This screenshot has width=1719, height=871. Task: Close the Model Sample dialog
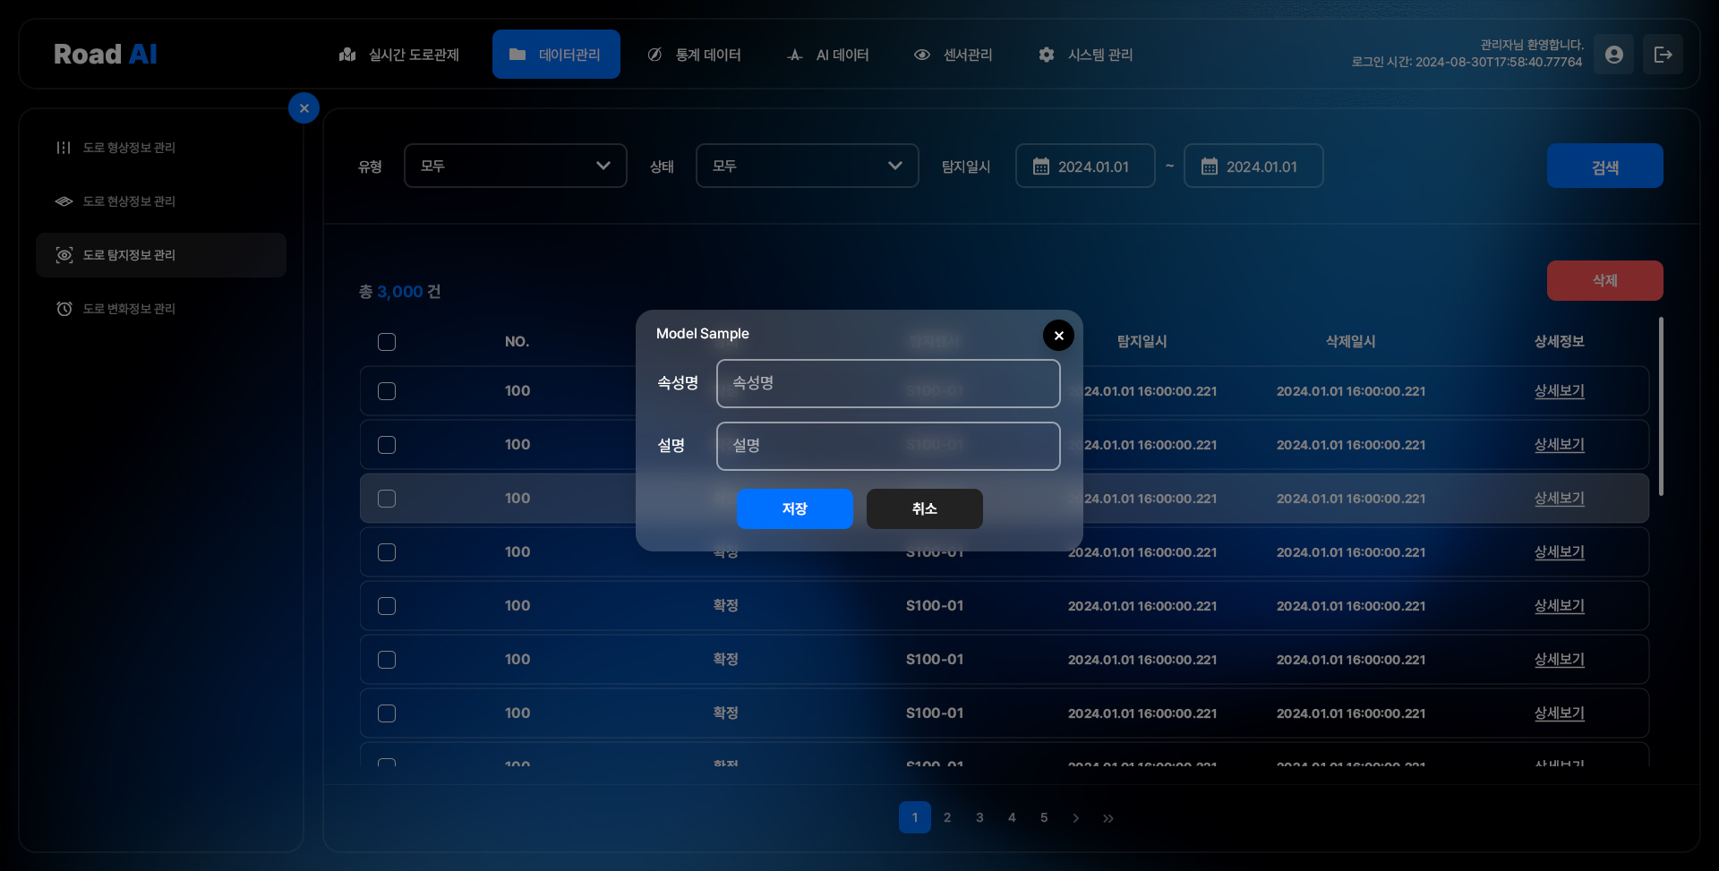tap(1058, 335)
